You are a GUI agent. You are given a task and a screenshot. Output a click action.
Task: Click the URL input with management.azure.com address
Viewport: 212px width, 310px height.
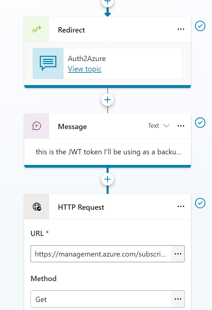click(101, 254)
